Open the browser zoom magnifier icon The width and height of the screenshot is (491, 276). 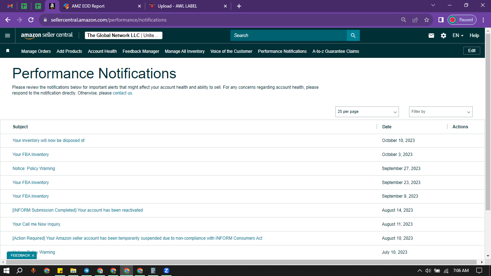pos(404,20)
